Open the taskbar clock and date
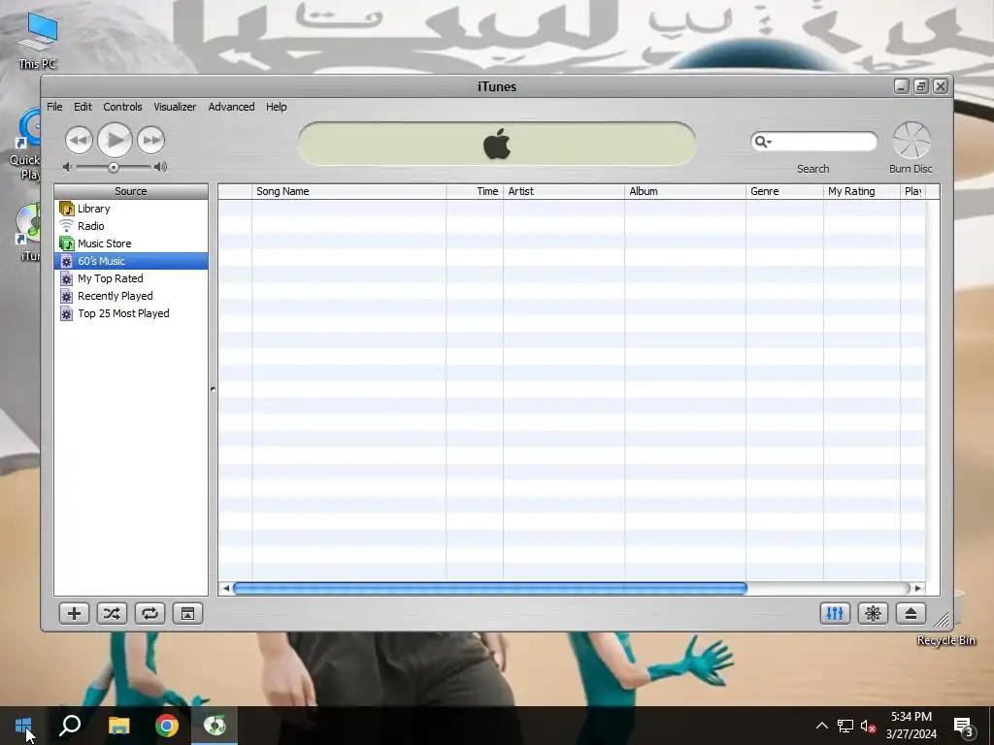The image size is (994, 745). point(911,726)
